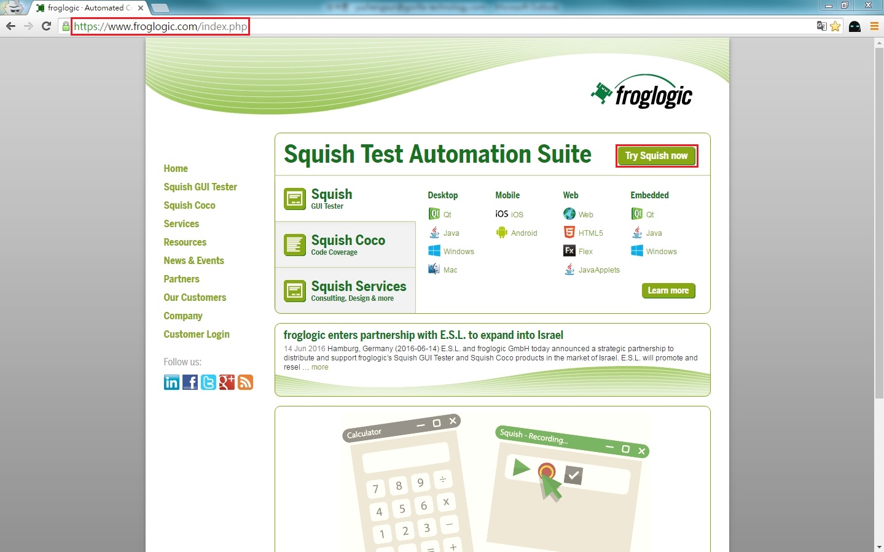
Task: Click the Learn more button
Action: (668, 290)
